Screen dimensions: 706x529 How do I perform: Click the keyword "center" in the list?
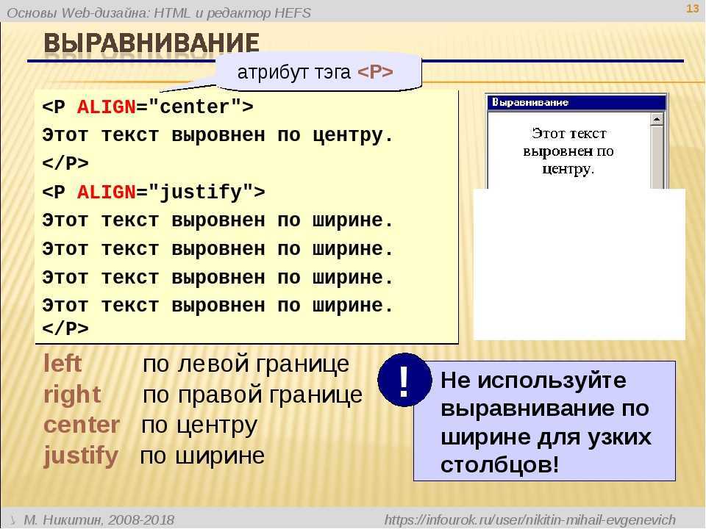tap(82, 425)
